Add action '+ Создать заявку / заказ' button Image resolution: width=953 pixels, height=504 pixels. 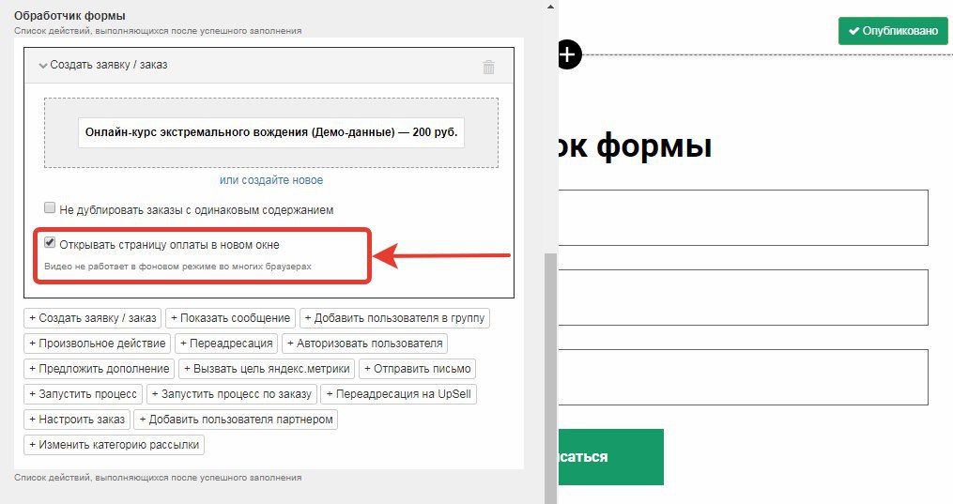pyautogui.click(x=92, y=318)
